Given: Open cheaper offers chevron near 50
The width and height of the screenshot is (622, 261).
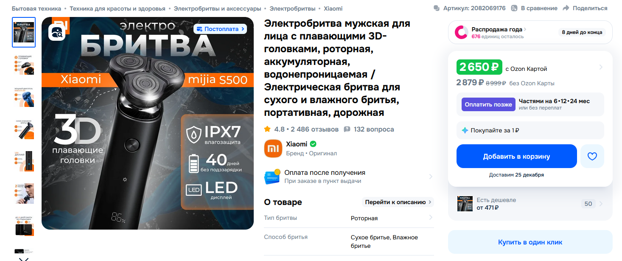Looking at the screenshot, I should [600, 204].
